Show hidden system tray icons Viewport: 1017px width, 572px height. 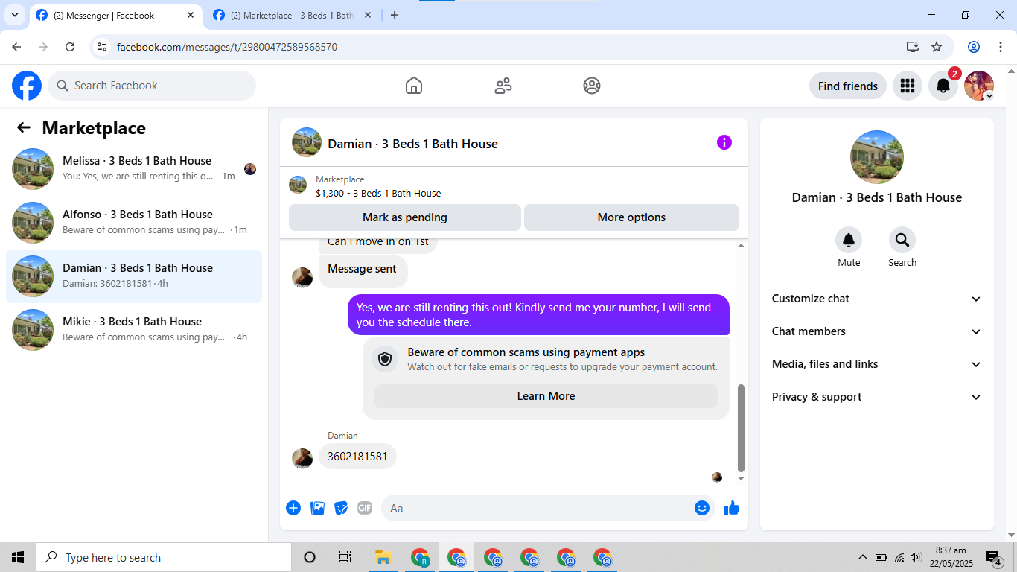(863, 557)
